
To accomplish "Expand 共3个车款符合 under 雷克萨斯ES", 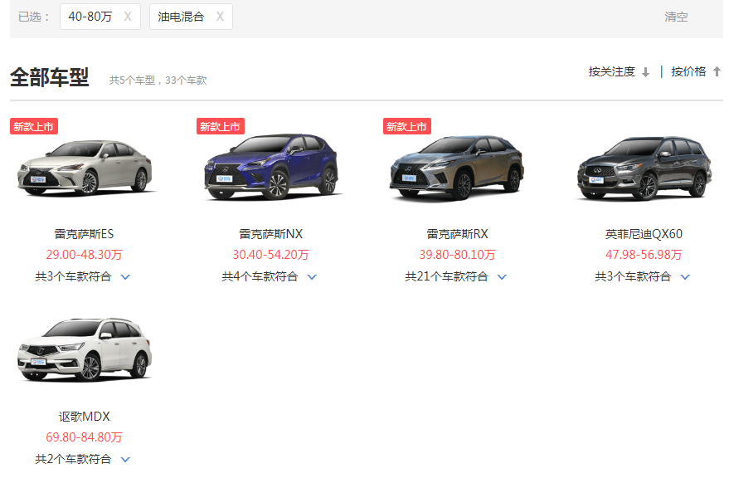I will (83, 277).
